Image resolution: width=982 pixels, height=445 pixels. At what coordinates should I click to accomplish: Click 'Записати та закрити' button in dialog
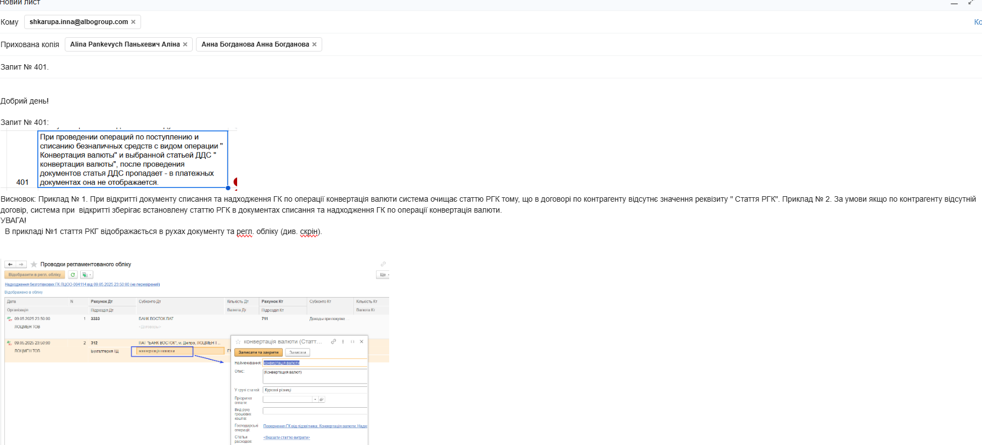pyautogui.click(x=259, y=352)
